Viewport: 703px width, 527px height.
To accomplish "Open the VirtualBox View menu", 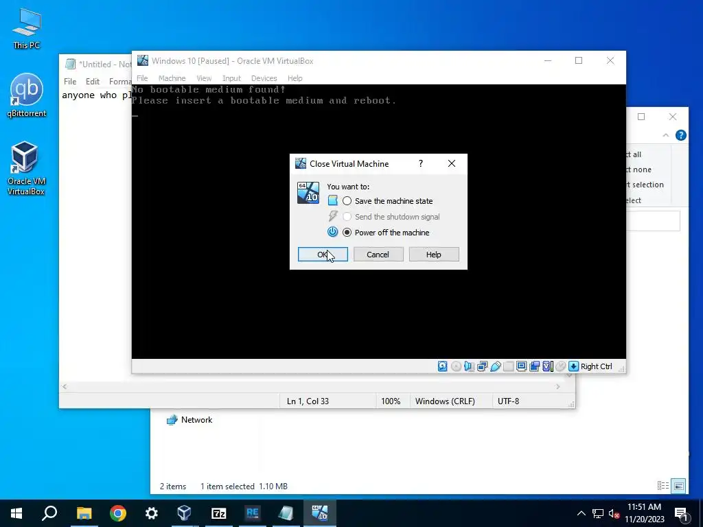I will coord(204,78).
